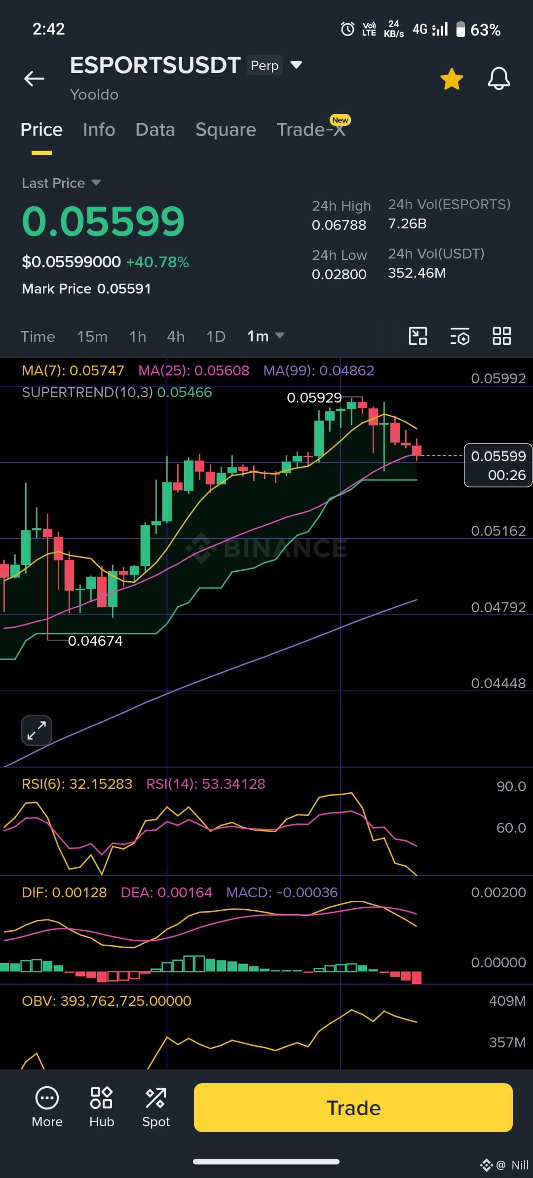Open the grid layout icon
The width and height of the screenshot is (533, 1178).
coord(502,336)
